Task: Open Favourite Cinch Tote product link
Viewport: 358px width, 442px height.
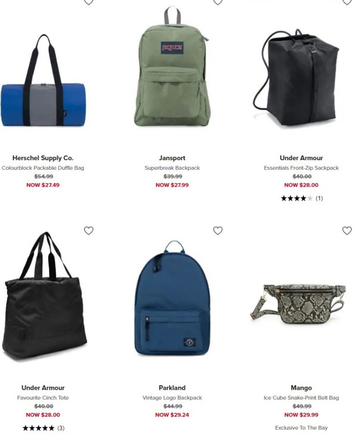Action: pos(43,397)
